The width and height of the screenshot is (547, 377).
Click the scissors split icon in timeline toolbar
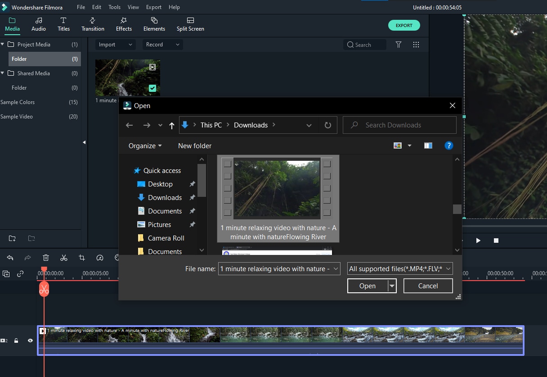(64, 258)
